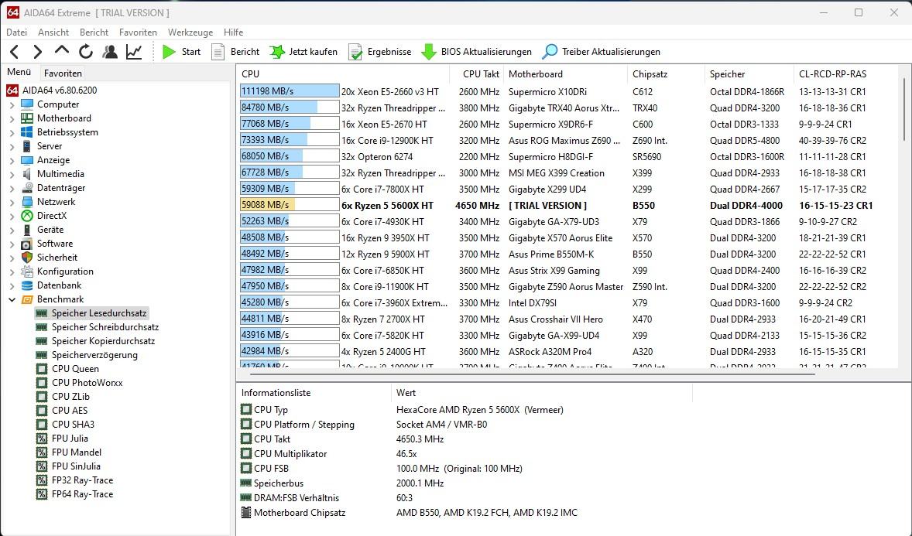This screenshot has height=536, width=912.
Task: Expand the Motherboard tree node
Action: click(12, 118)
